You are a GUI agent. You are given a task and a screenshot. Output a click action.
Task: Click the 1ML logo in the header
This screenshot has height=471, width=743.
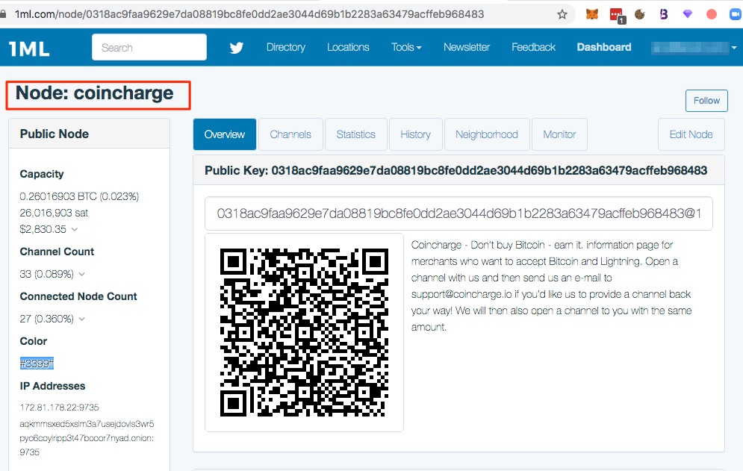point(29,49)
